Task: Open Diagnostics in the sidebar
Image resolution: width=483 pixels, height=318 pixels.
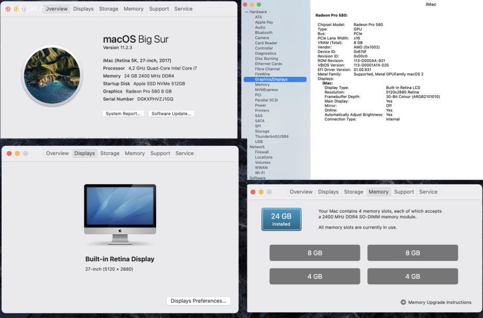Action: coord(265,53)
